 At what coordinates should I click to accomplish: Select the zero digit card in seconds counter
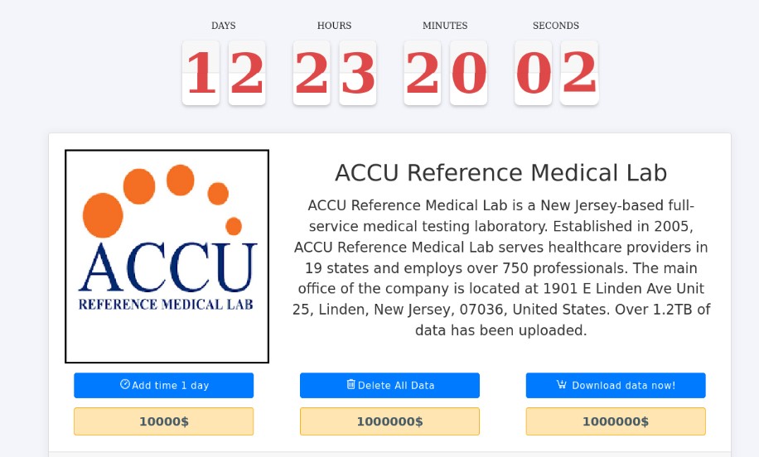[x=533, y=73]
